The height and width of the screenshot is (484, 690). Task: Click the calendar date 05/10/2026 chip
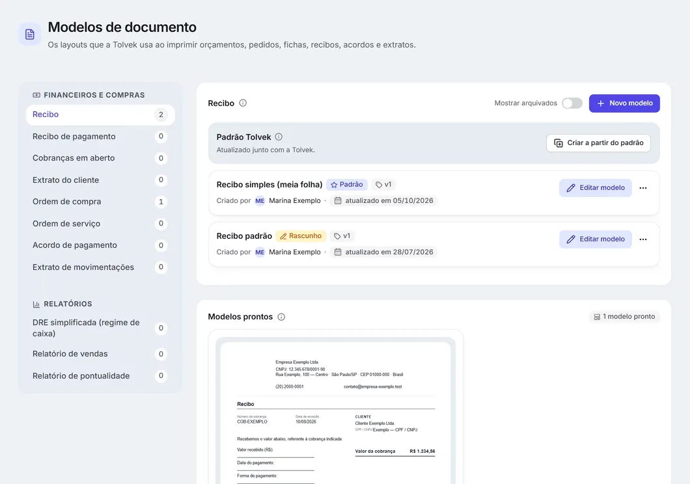click(383, 201)
